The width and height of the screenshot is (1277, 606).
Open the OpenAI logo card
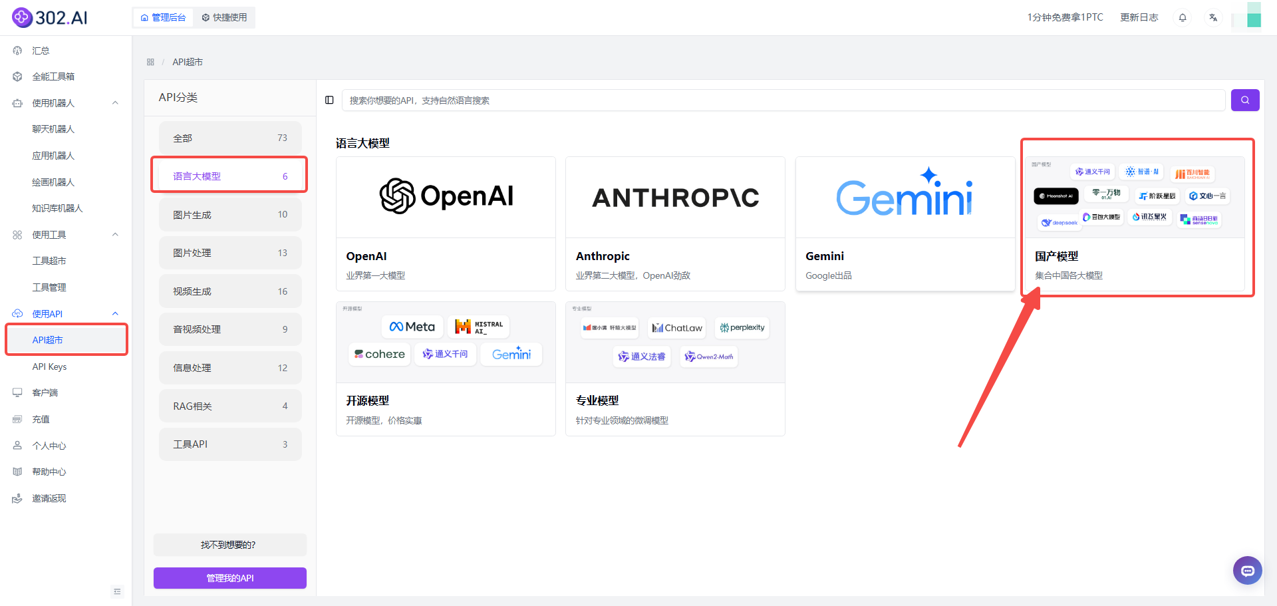tap(446, 224)
